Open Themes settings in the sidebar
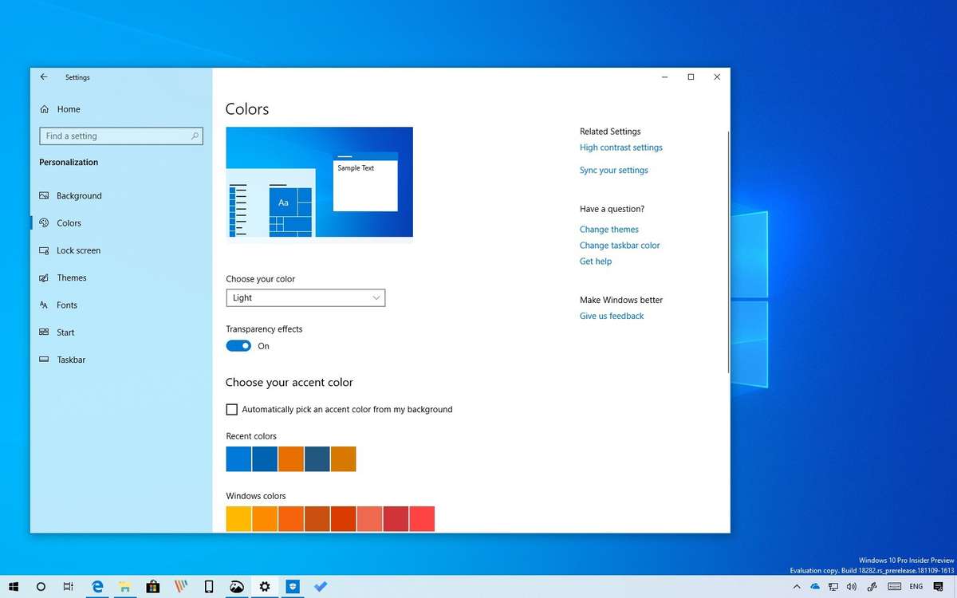Viewport: 957px width, 598px height. click(x=72, y=277)
